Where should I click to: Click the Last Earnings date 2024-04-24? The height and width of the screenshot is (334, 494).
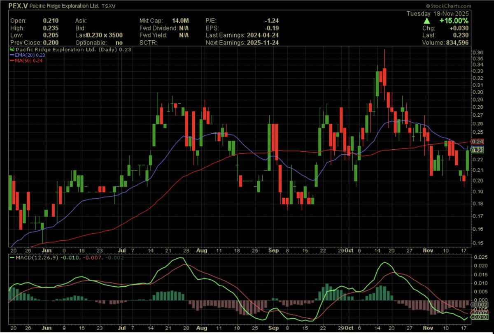pos(262,35)
